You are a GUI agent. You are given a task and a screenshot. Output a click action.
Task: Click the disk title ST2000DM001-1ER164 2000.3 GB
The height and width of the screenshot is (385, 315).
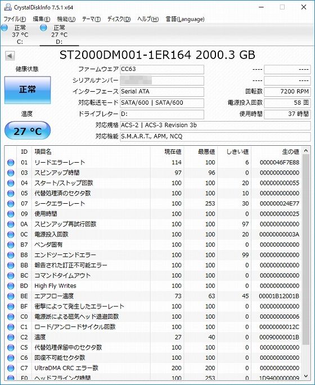pos(157,55)
